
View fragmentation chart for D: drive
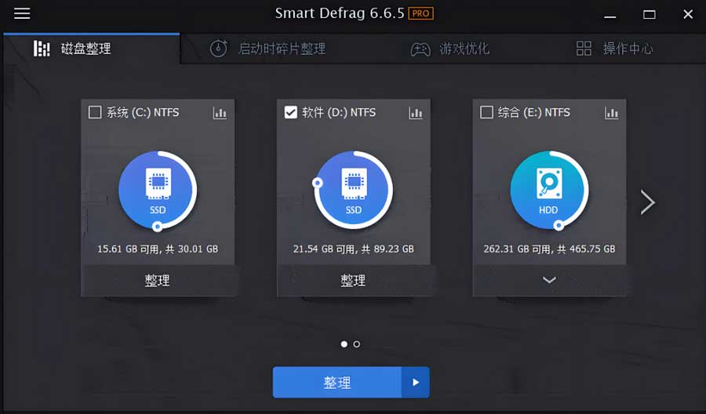click(416, 113)
